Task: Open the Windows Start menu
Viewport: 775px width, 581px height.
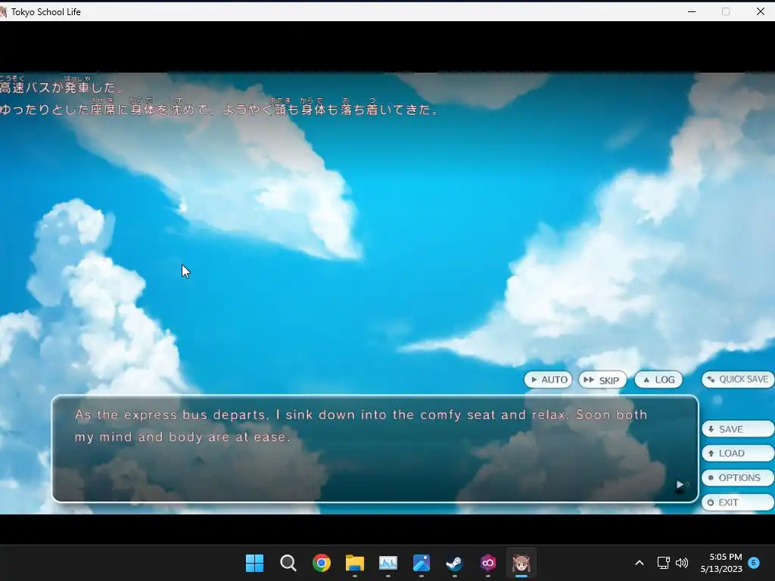Action: [x=254, y=563]
